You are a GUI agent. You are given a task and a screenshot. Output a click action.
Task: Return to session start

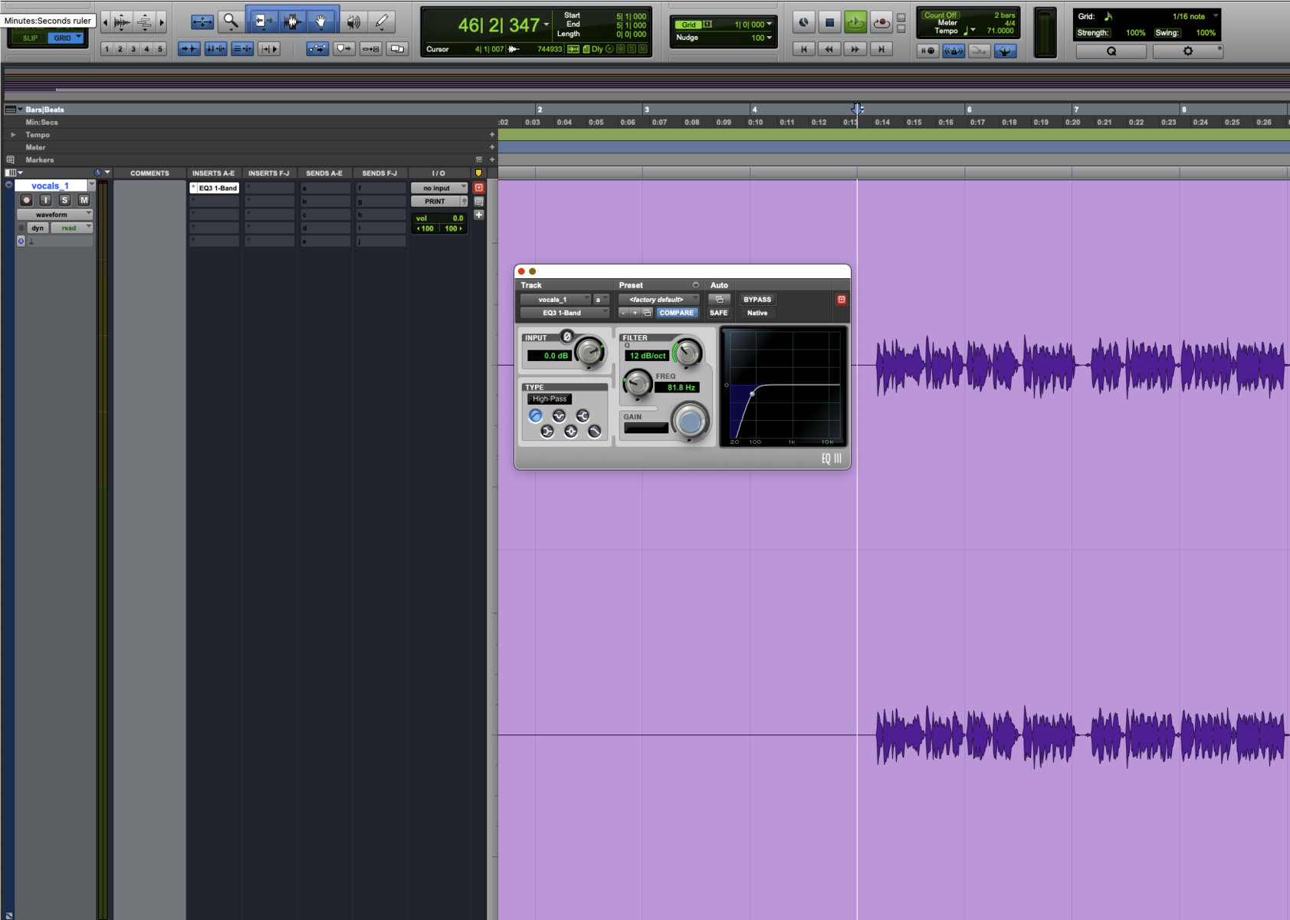(803, 49)
